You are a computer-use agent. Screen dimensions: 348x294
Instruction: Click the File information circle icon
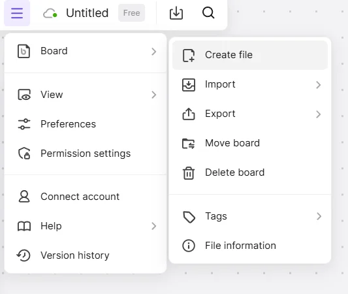coord(189,246)
